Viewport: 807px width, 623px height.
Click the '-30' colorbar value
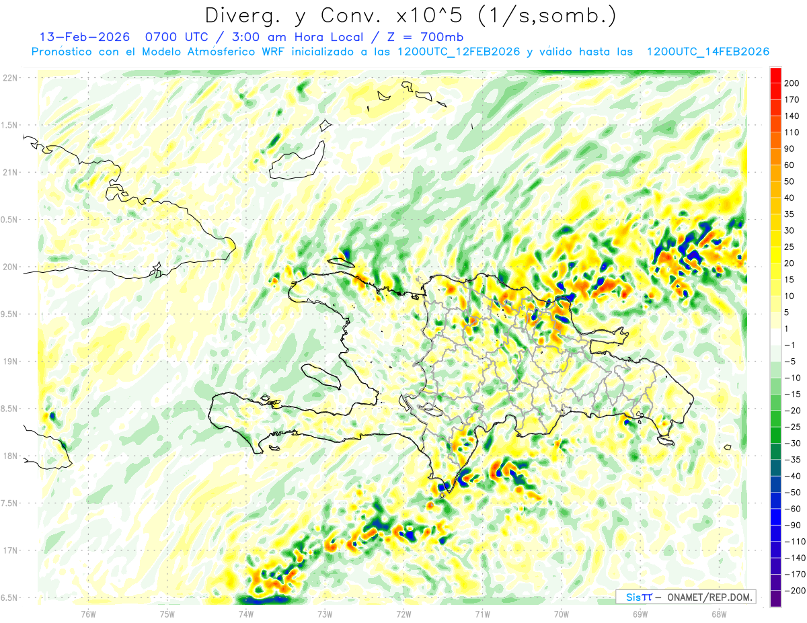tap(792, 443)
